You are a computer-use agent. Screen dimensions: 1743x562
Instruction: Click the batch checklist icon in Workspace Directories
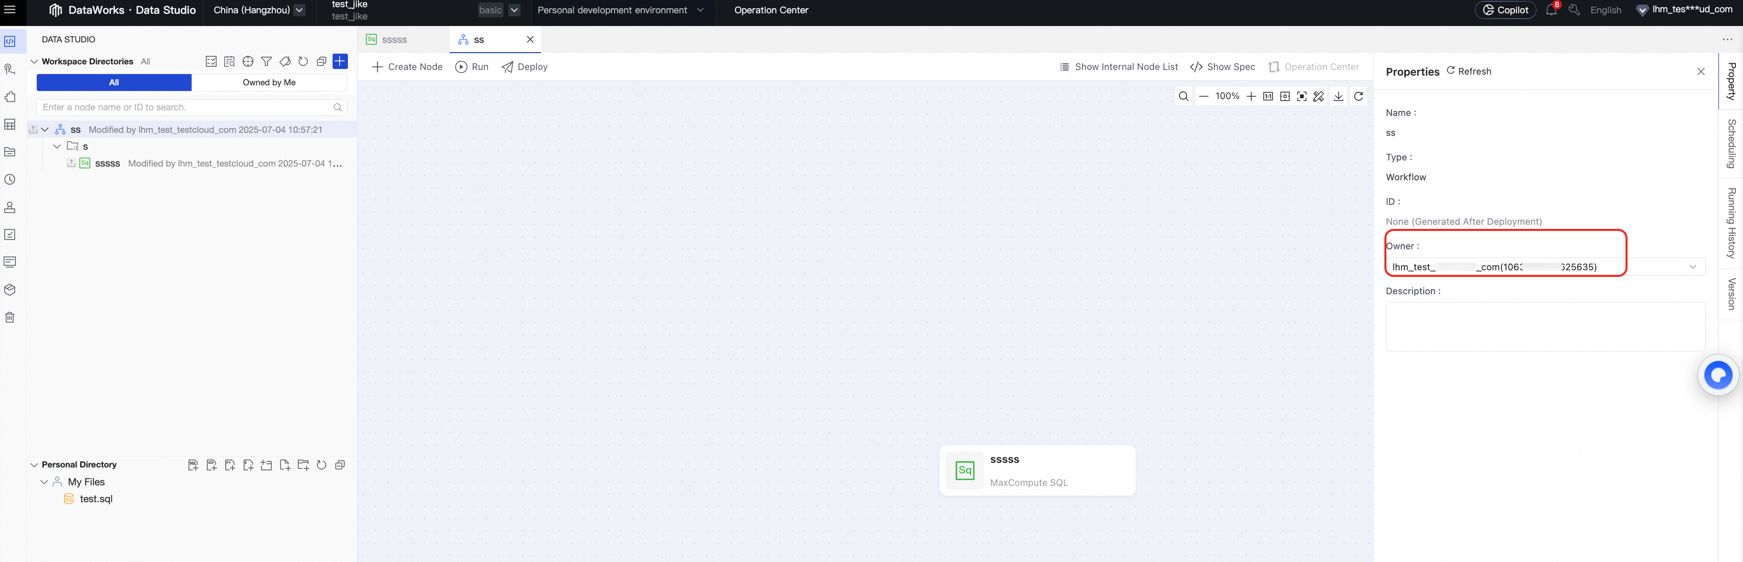pos(211,62)
